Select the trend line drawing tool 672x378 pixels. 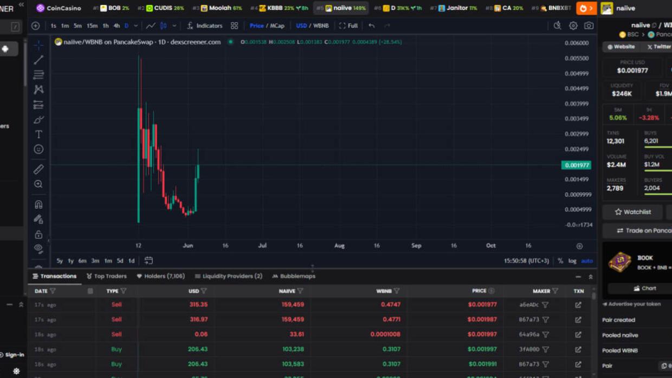click(38, 60)
